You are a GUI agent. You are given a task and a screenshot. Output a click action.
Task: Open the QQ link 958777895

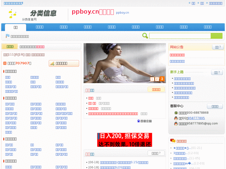point(196,118)
